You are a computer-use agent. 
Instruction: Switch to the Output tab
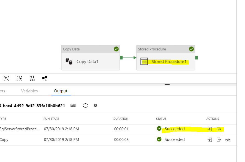pos(61,91)
